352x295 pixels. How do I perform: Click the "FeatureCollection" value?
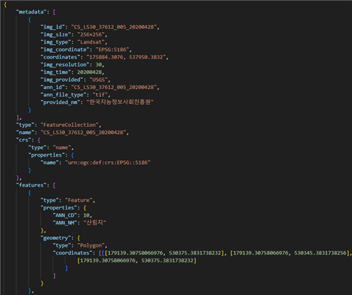pyautogui.click(x=69, y=125)
